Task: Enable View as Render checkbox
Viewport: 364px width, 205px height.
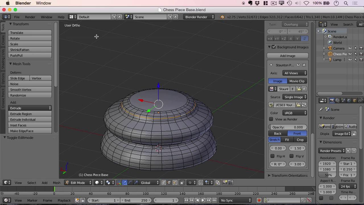Action: [x=271, y=119]
